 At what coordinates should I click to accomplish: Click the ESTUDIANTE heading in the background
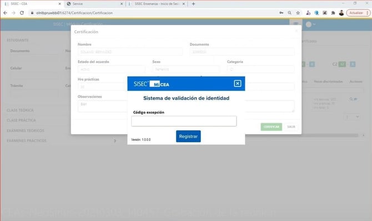tap(18, 40)
